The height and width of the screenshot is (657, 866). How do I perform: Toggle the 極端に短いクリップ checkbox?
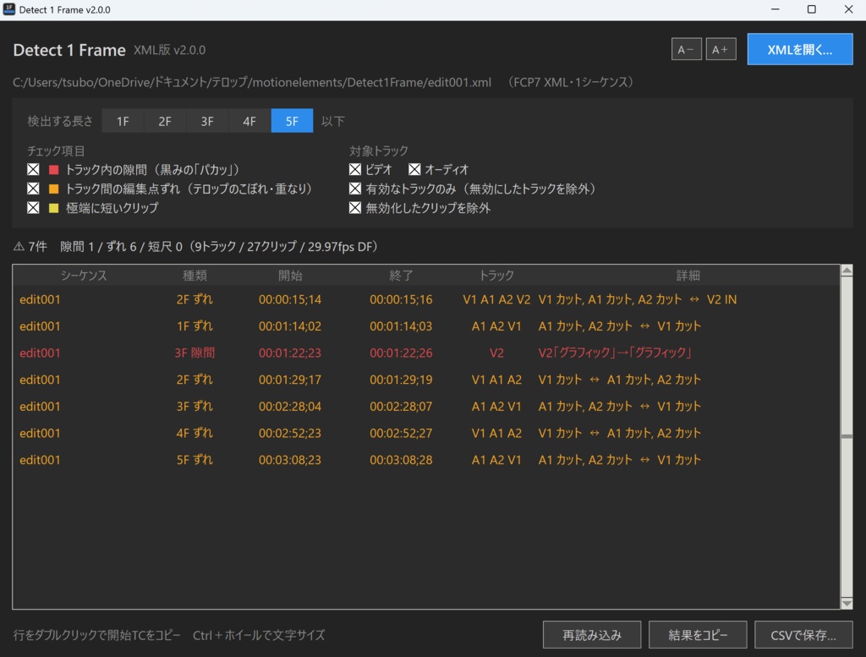point(33,208)
